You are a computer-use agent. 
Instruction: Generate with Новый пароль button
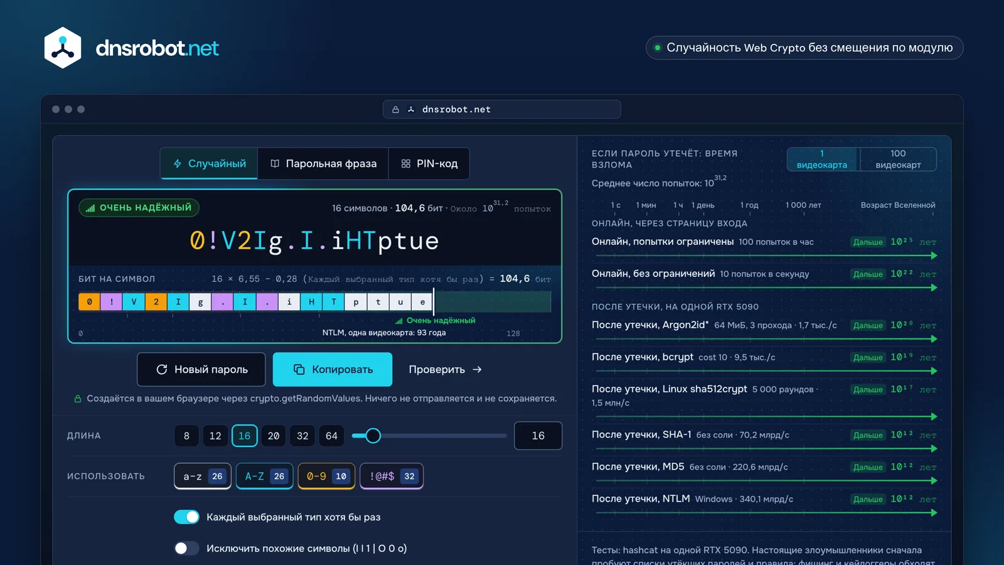[201, 369]
